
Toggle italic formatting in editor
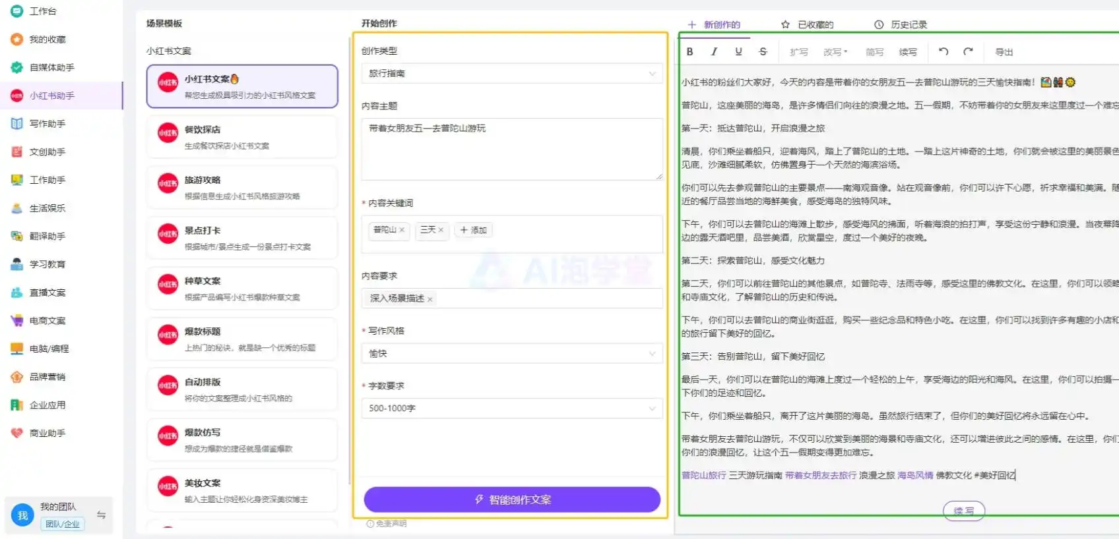coord(714,51)
